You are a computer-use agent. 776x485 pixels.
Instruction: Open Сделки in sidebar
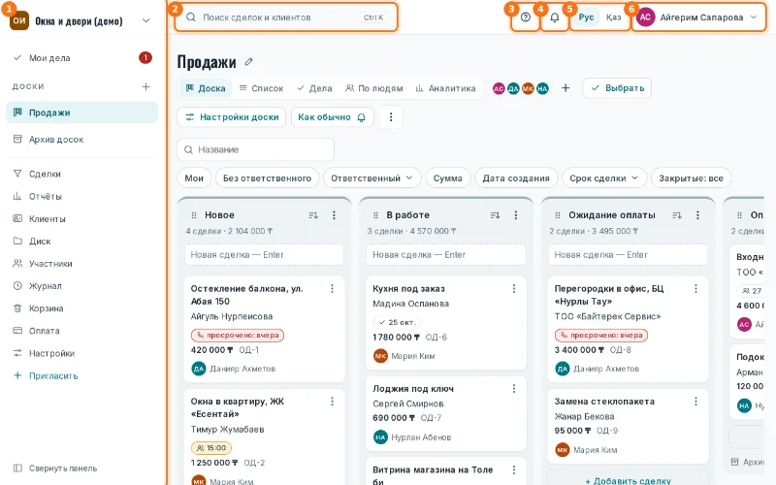coord(82,174)
